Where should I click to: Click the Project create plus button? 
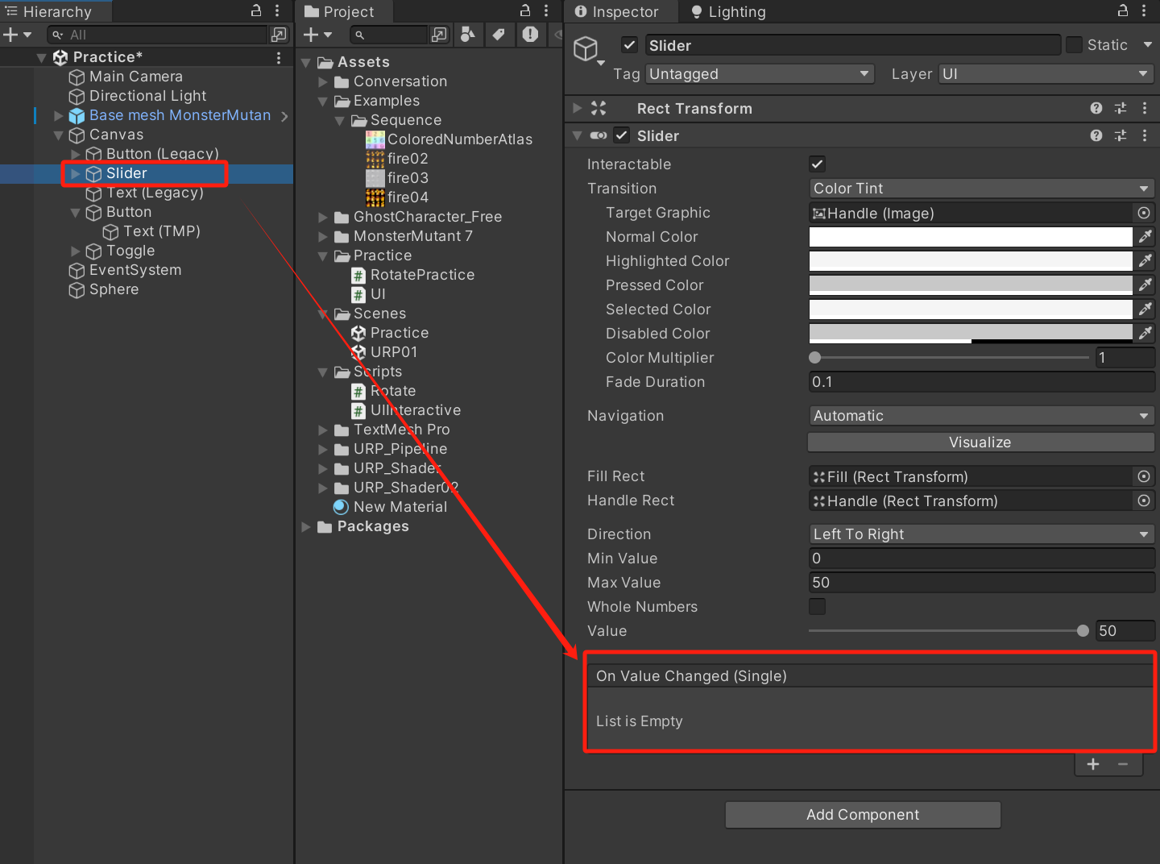[311, 35]
